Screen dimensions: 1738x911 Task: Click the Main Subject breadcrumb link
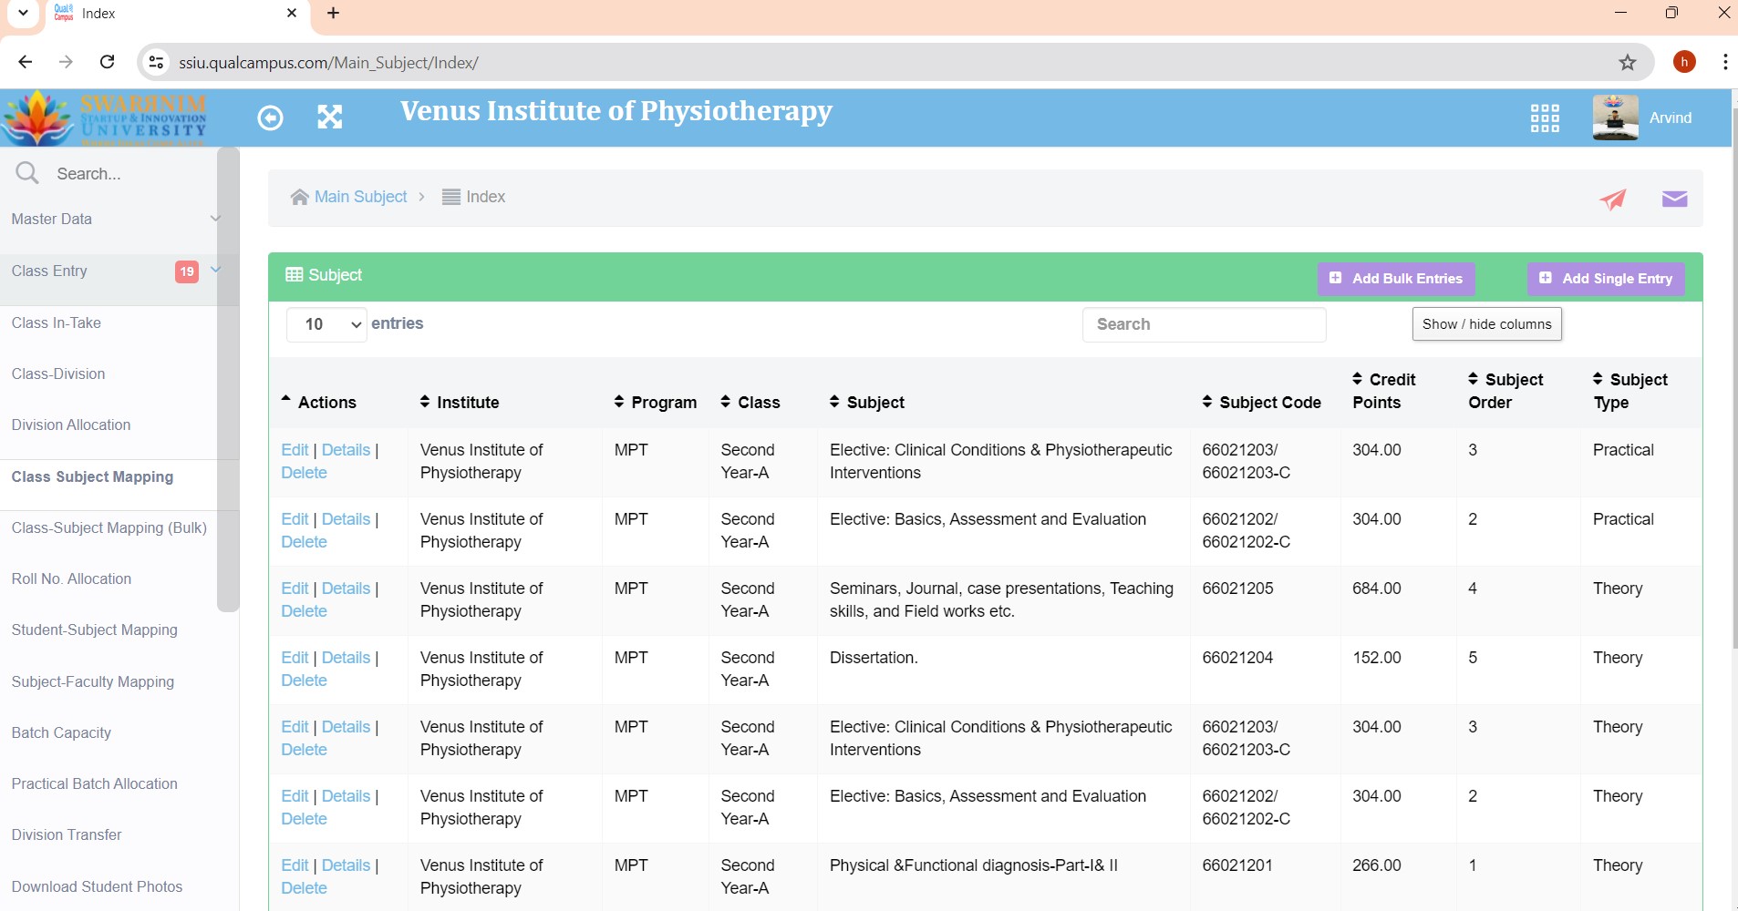(360, 197)
